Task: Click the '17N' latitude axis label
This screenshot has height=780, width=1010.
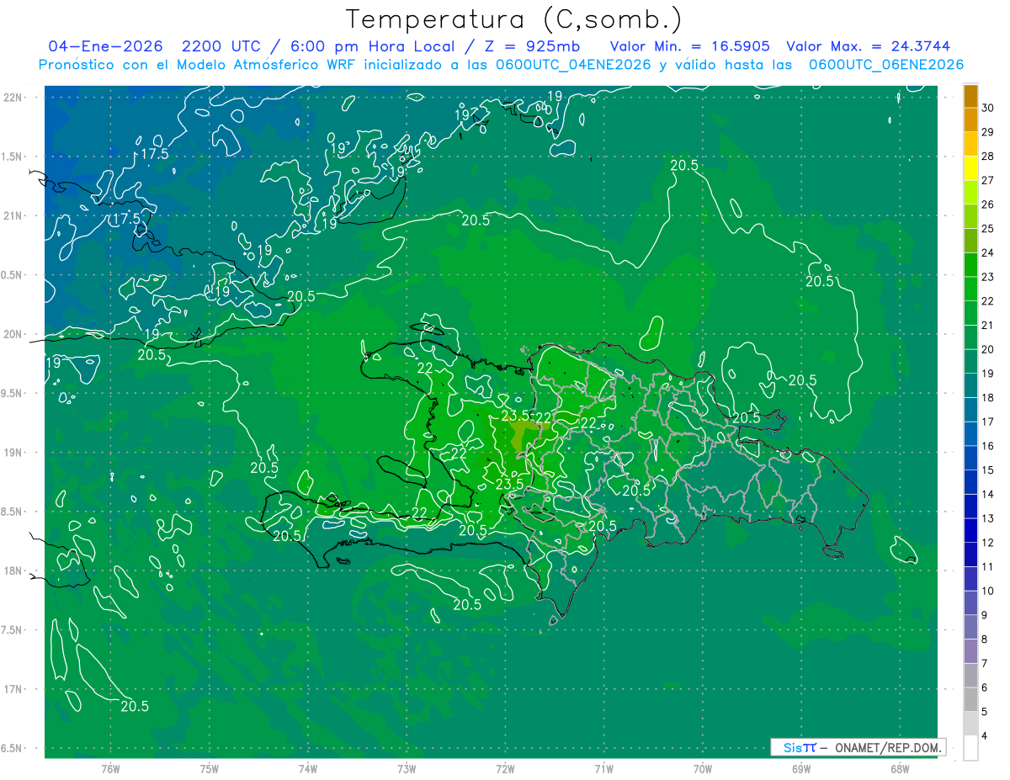Action: click(x=13, y=689)
